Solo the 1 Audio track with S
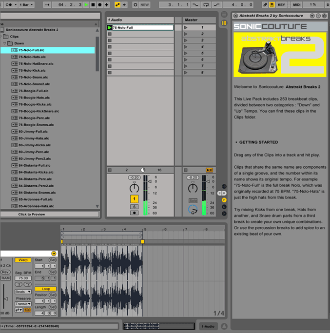The height and width of the screenshot is (333, 330). click(134, 207)
